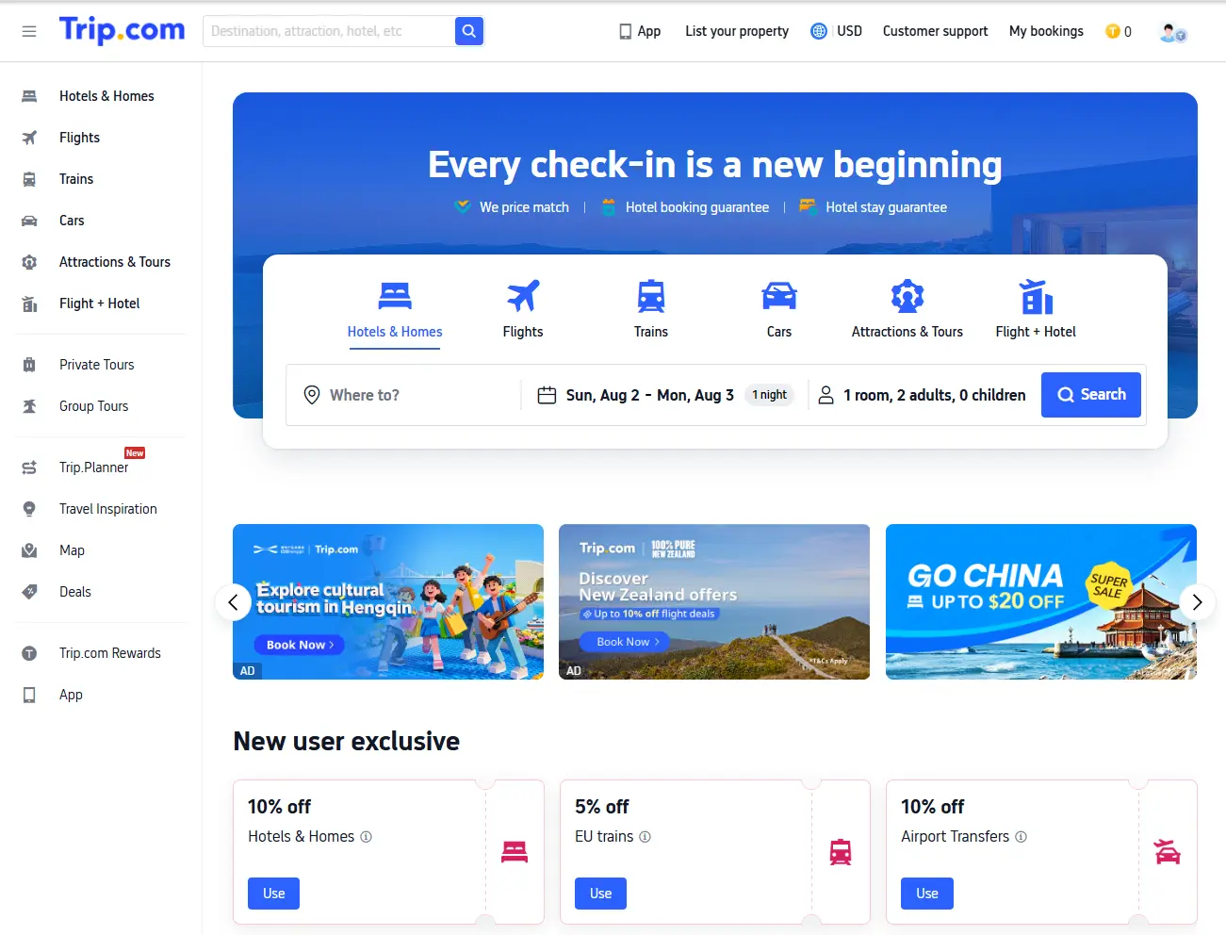Click the Private Tours sidebar link
This screenshot has height=935, width=1226.
pyautogui.click(x=97, y=365)
